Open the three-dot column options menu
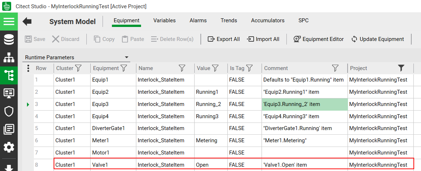Viewport: 421px width, 171px height. [x=28, y=68]
